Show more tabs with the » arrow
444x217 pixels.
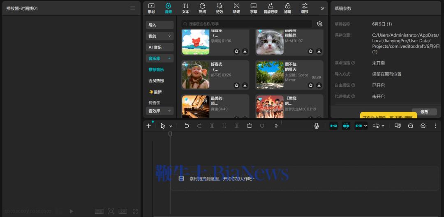pyautogui.click(x=322, y=8)
